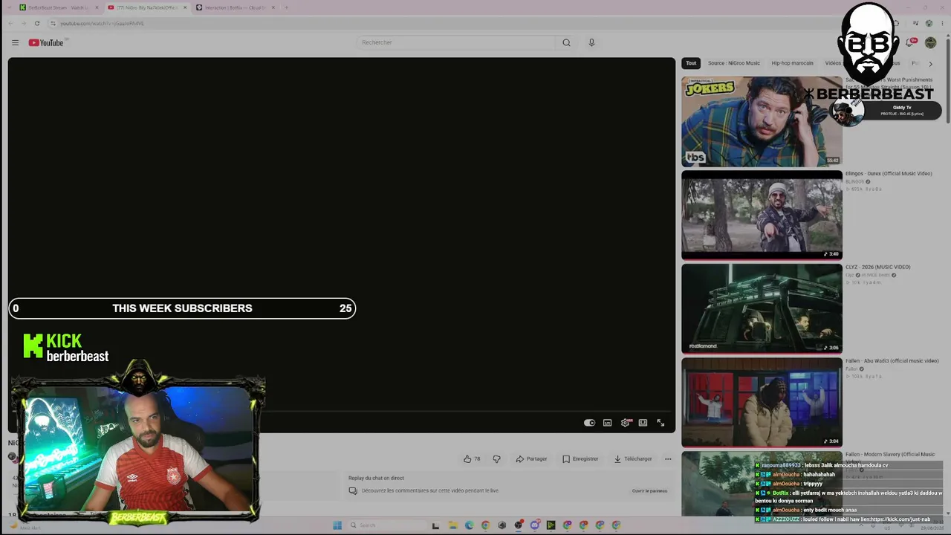
Task: Start voice search with the microphone icon
Action: click(x=591, y=42)
